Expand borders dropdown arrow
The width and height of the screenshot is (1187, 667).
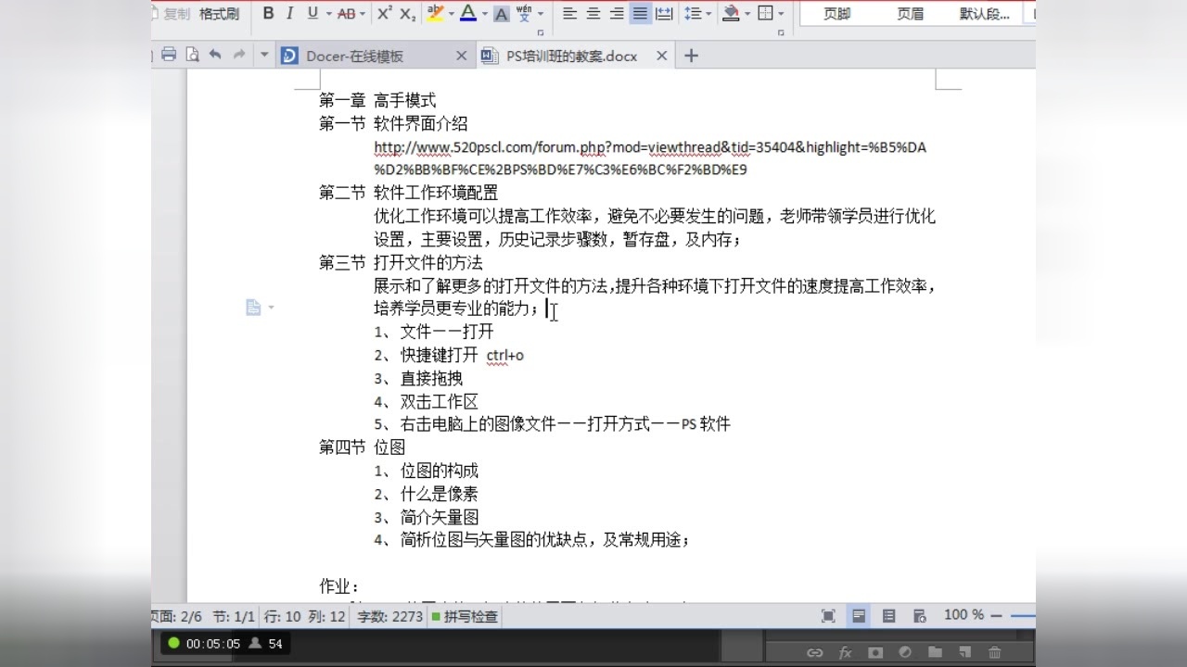pos(781,14)
